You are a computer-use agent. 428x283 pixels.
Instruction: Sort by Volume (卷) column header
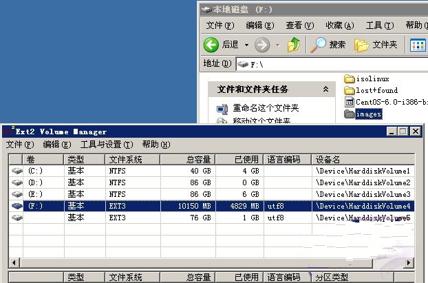[x=43, y=159]
